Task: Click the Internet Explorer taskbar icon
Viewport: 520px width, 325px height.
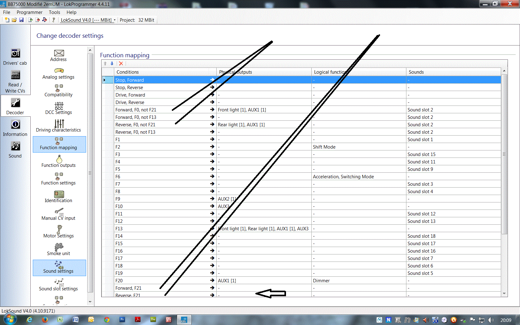Action: tap(29, 319)
